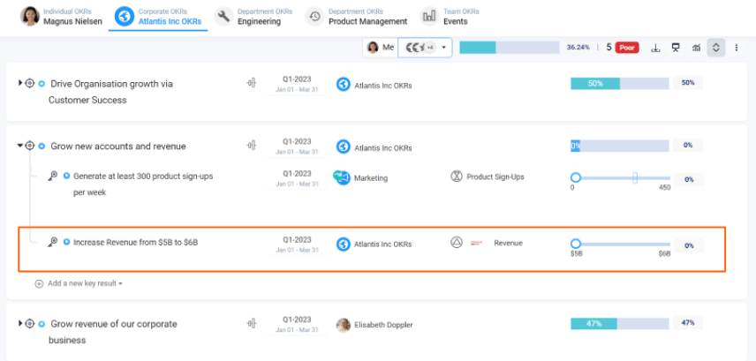Viewport: 756px width, 361px height.
Task: Click status dot of Grow new accounts
Action: tap(42, 146)
